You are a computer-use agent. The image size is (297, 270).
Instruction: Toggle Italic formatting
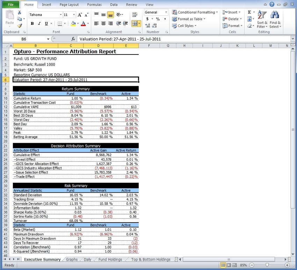click(39, 23)
